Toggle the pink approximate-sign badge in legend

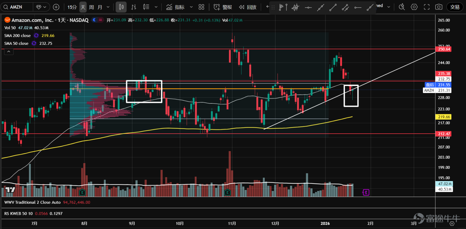pyautogui.click(x=100, y=20)
